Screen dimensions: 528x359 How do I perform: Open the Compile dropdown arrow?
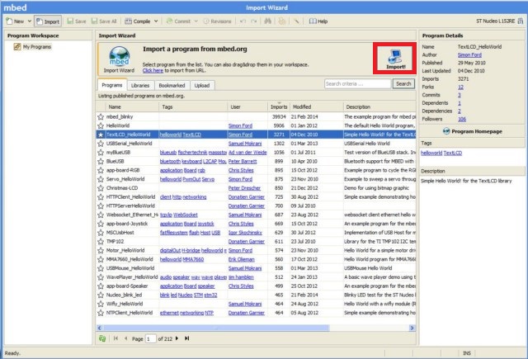[156, 21]
